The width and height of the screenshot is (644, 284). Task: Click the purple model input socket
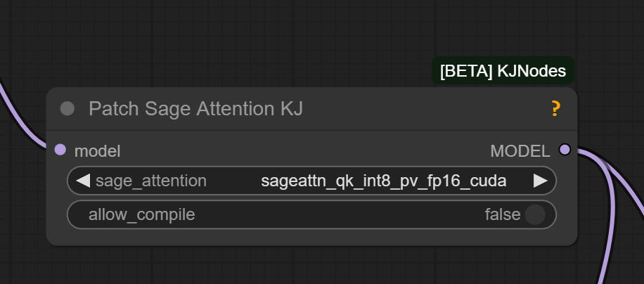60,150
